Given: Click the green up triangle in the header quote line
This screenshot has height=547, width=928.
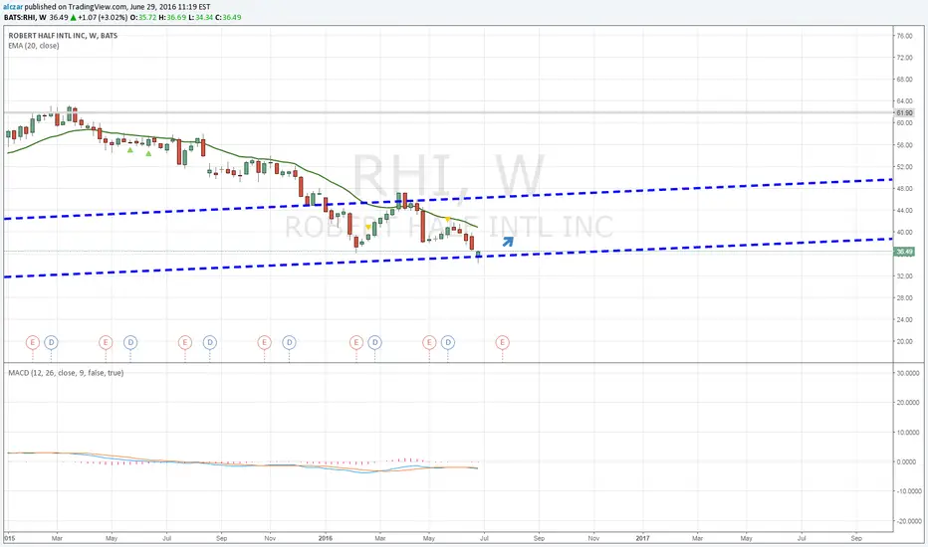Looking at the screenshot, I should coord(73,17).
